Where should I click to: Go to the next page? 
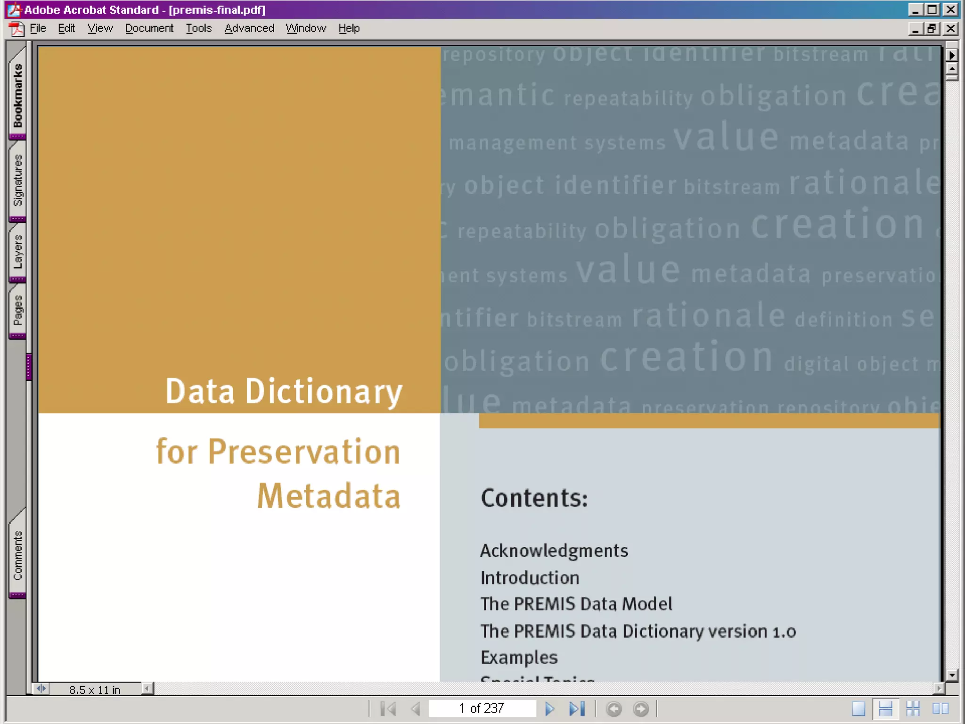pos(549,708)
